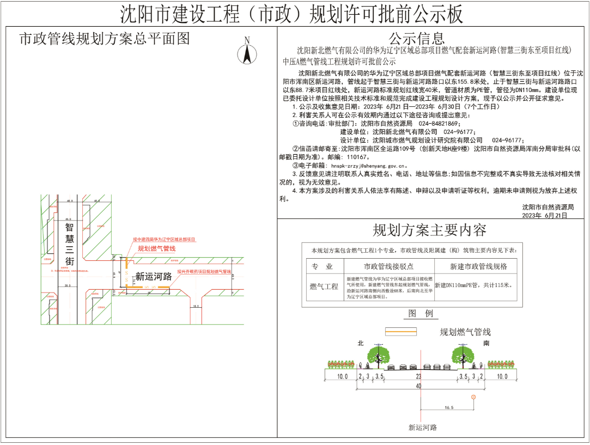Click the cell 新建DN110mmPE管，共计115米

click(474, 285)
